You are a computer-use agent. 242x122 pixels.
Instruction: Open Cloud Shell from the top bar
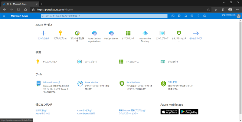click(x=173, y=16)
